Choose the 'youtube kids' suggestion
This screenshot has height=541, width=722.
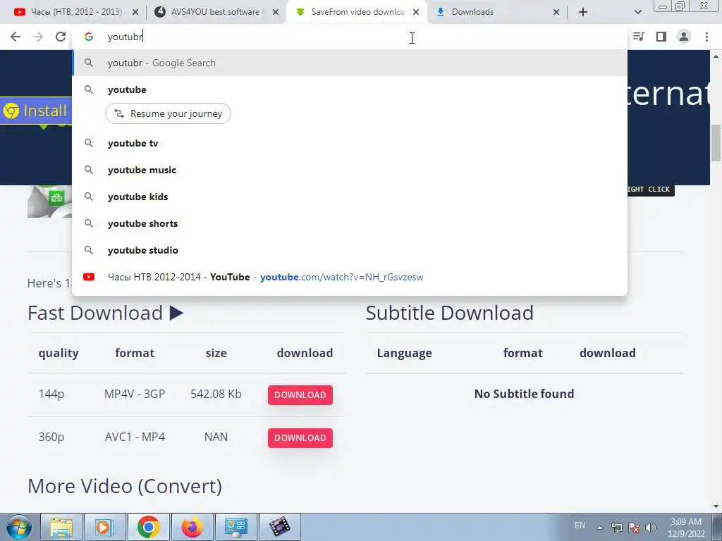[x=350, y=197]
